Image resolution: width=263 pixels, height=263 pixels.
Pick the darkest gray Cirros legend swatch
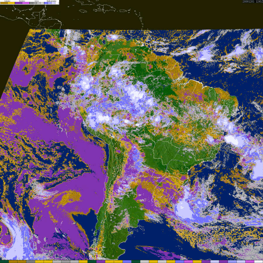(31, 3)
